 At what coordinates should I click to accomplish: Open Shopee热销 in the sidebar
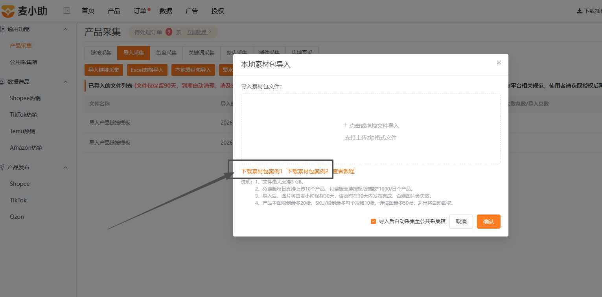(x=25, y=98)
